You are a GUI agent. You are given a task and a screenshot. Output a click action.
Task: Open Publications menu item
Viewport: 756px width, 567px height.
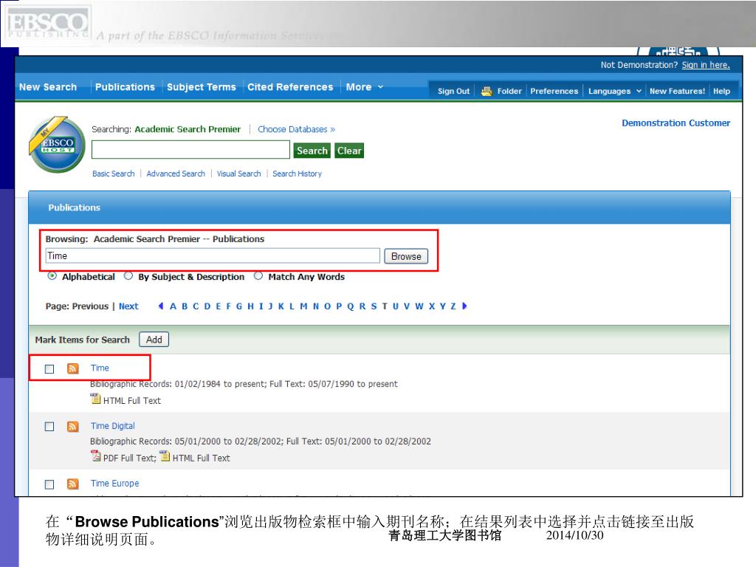(x=125, y=87)
